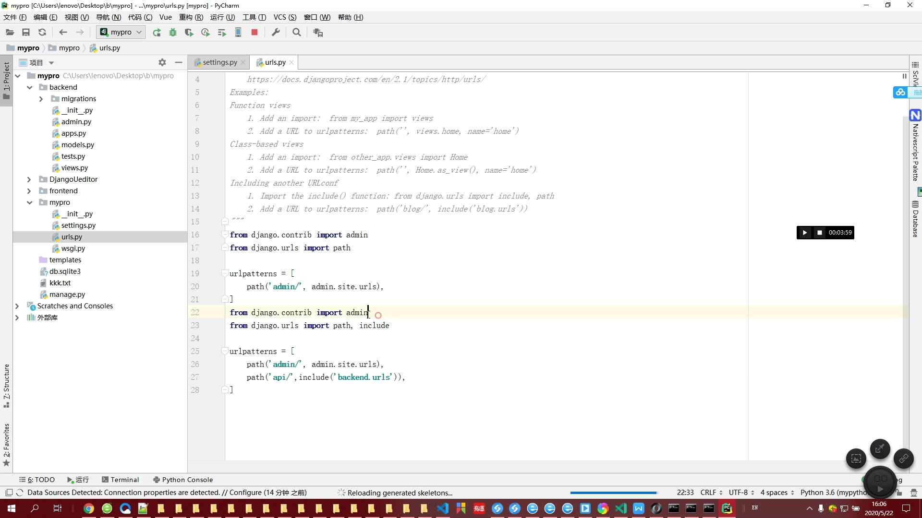This screenshot has height=518, width=922.
Task: Click the skeleton reloading progress bar
Action: pyautogui.click(x=614, y=493)
